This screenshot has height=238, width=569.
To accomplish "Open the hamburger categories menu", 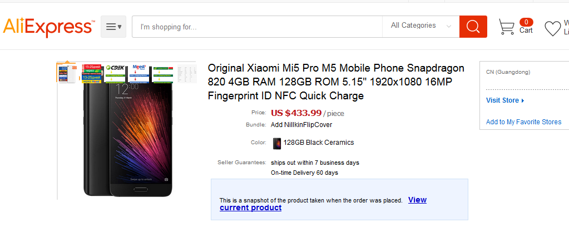I will click(x=113, y=27).
